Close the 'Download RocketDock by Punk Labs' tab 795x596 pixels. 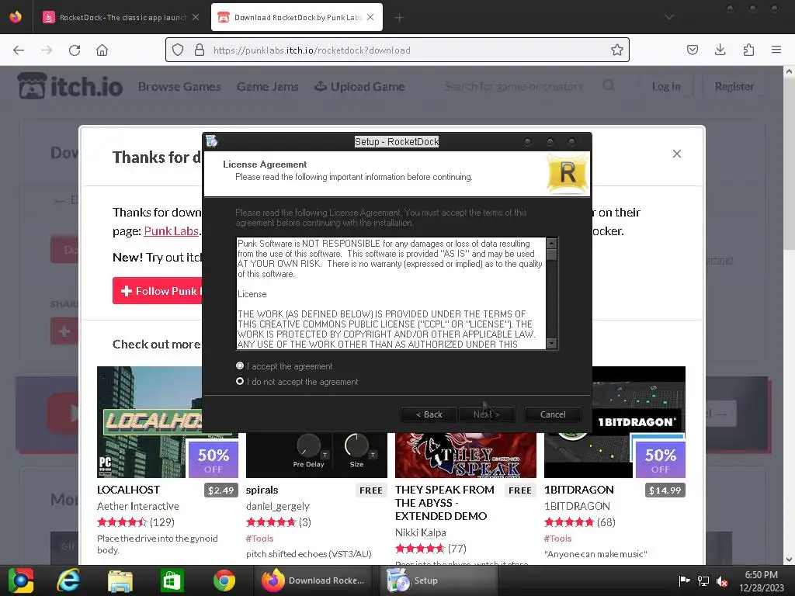(370, 17)
